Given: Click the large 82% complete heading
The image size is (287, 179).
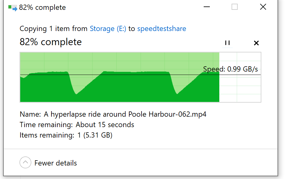Looking at the screenshot, I should click(x=51, y=41).
